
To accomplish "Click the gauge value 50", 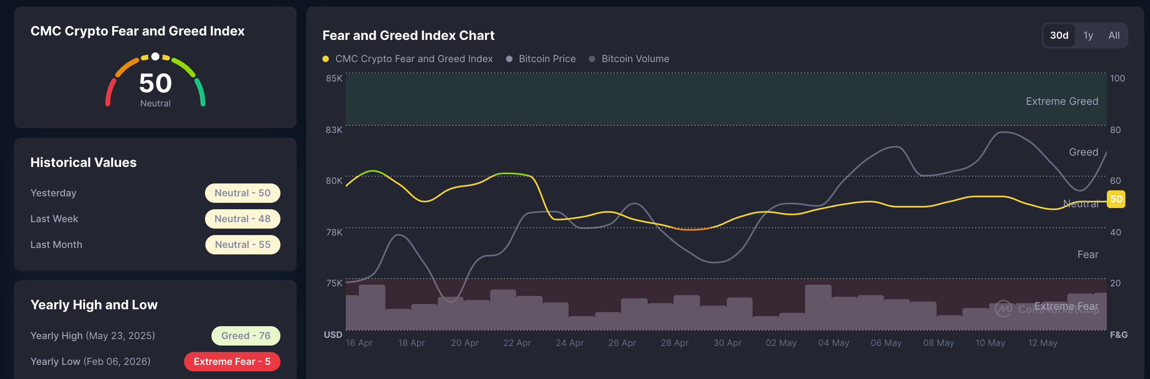I will click(155, 83).
